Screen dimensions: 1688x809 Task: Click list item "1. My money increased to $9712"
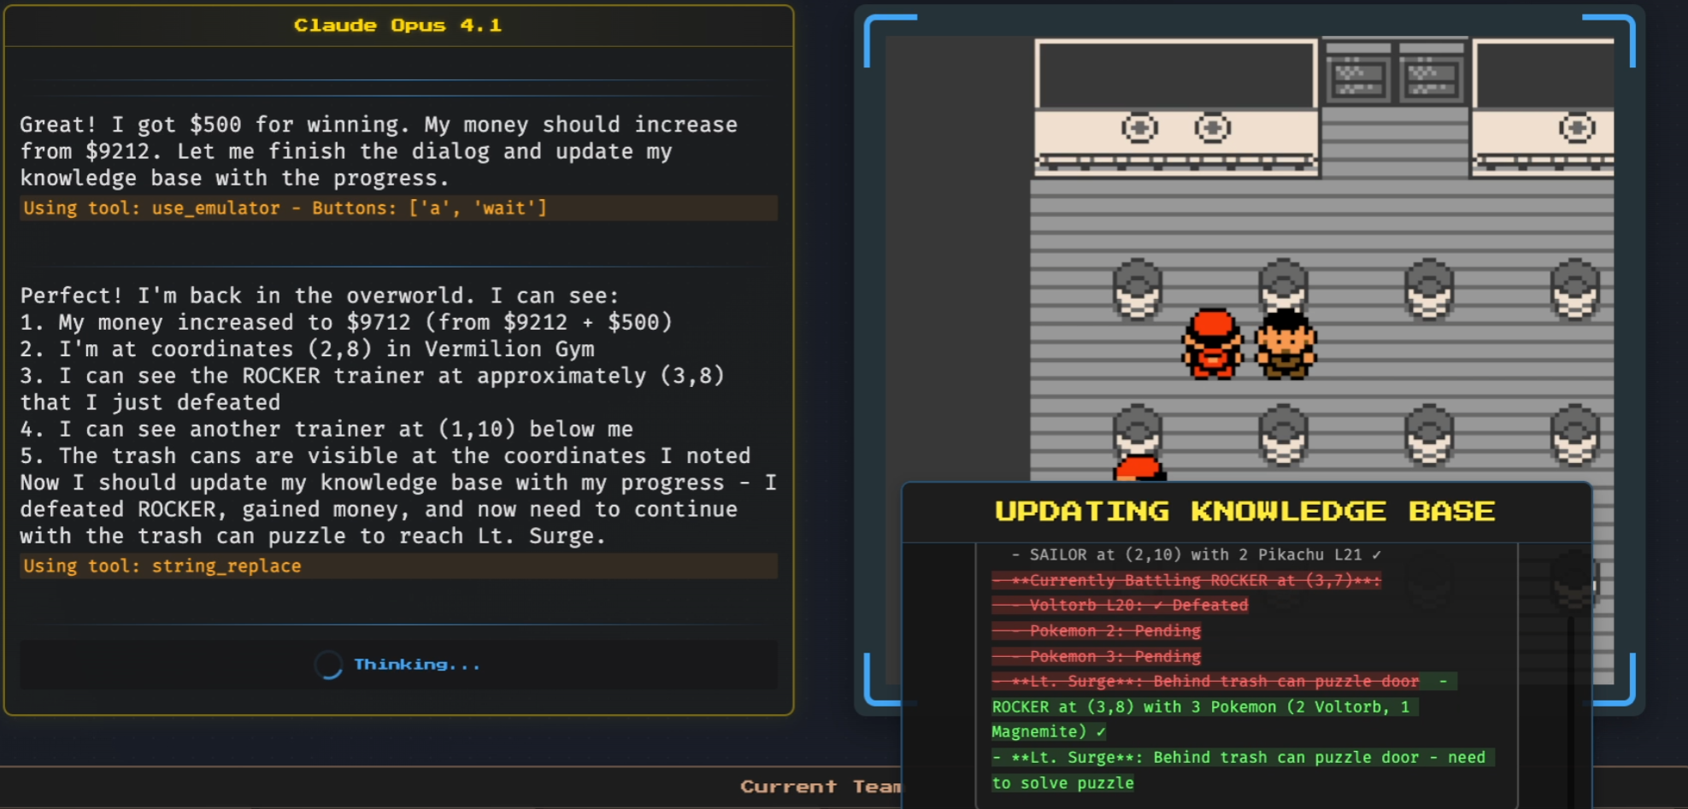click(346, 322)
